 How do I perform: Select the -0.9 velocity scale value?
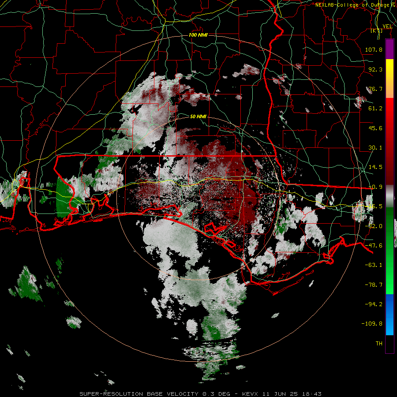click(x=375, y=187)
